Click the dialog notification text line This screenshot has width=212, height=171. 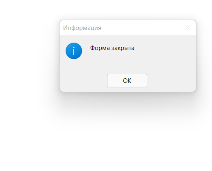tap(112, 48)
